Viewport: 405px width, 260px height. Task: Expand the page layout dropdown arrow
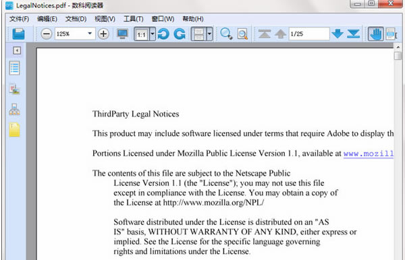(209, 34)
